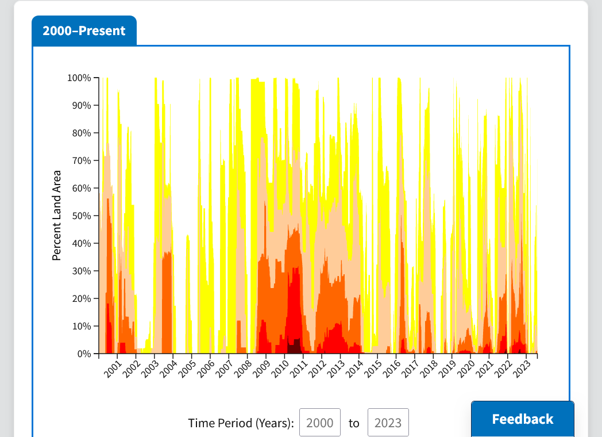Screen dimensions: 602x437
Task: Select the 2009 x-axis year label
Action: point(261,369)
